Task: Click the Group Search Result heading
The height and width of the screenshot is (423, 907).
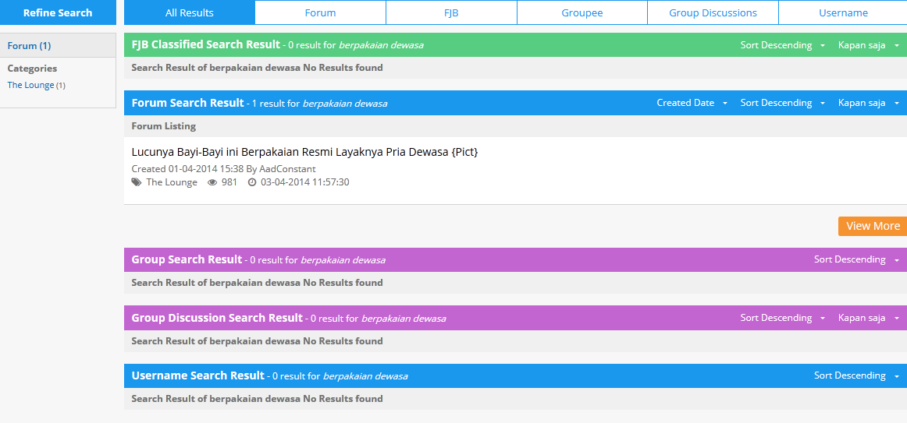Action: [x=187, y=259]
